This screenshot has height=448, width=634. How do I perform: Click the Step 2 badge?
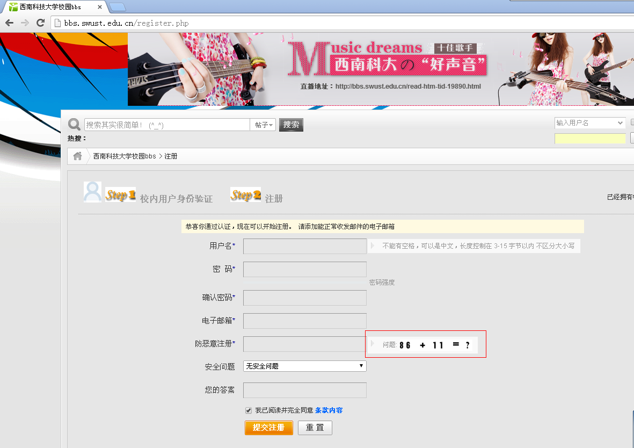pos(245,194)
